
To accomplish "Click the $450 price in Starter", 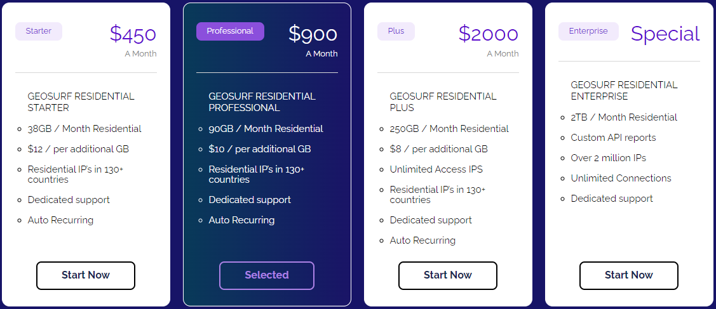I will click(x=133, y=34).
